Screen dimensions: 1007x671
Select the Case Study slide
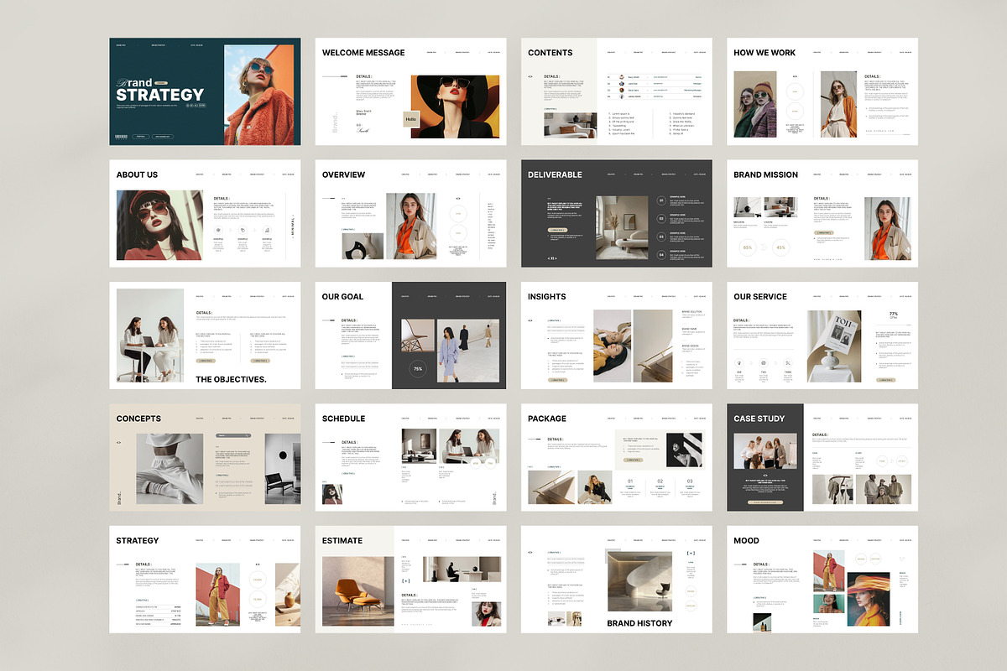point(822,458)
